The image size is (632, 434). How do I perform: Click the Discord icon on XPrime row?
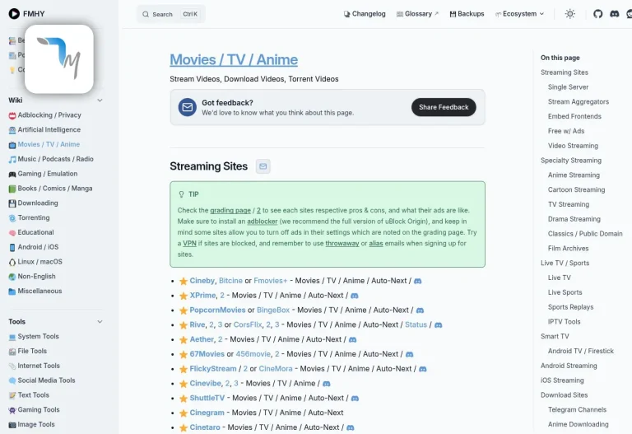pyautogui.click(x=355, y=296)
